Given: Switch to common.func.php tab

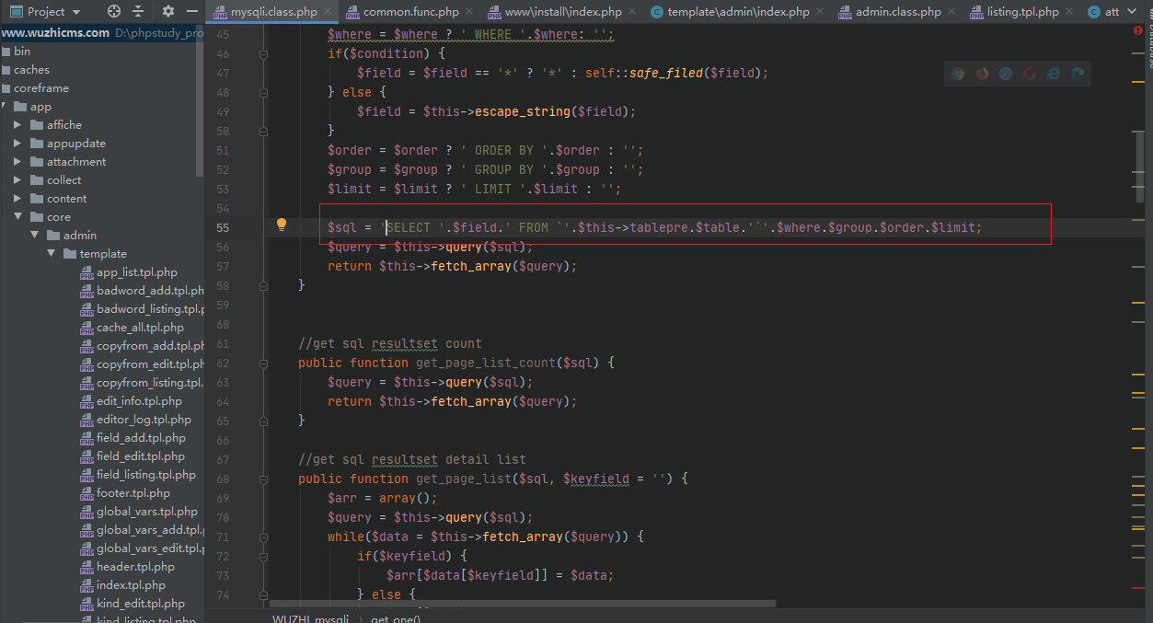Looking at the screenshot, I should [x=410, y=12].
